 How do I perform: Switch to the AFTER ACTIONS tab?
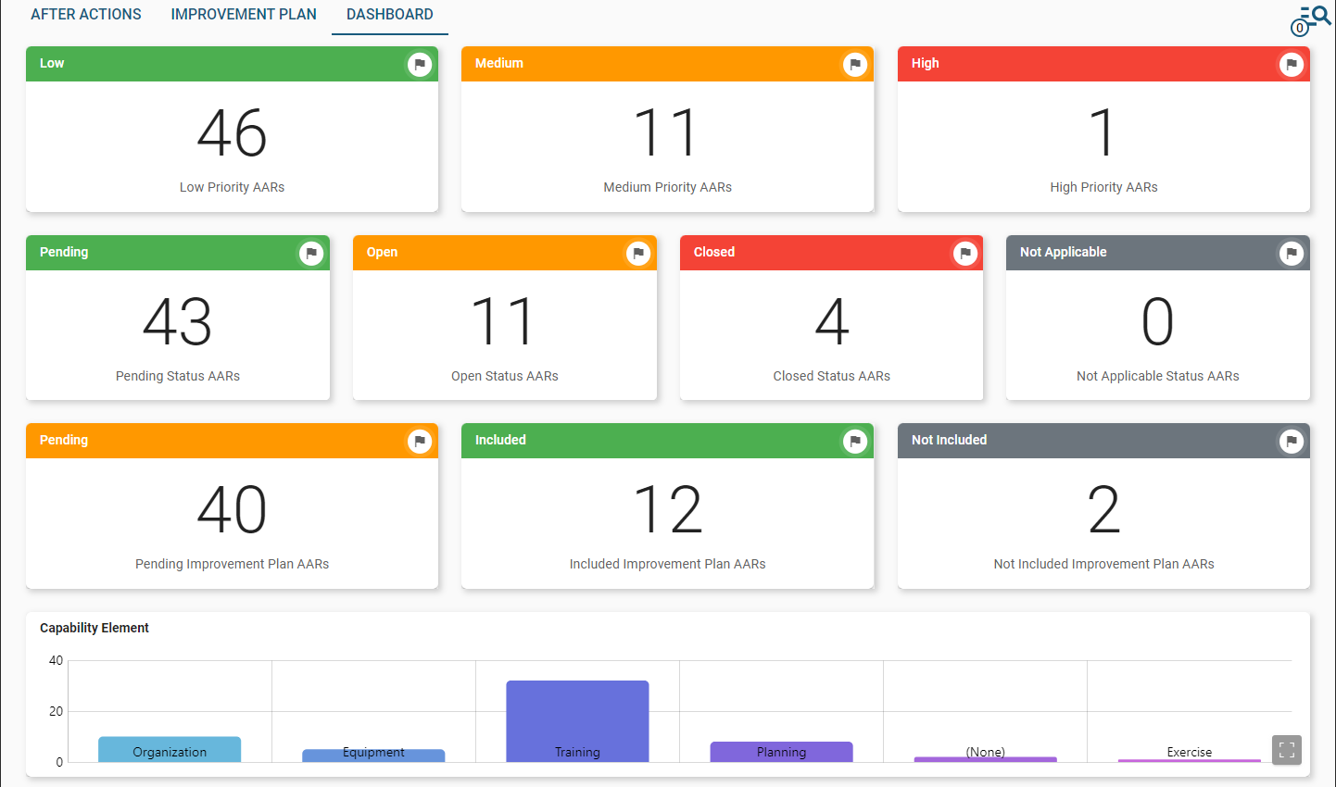(85, 14)
